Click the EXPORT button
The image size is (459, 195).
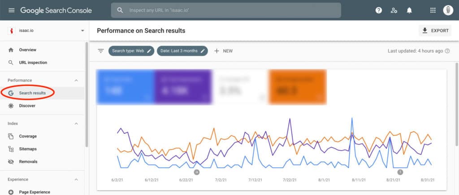pyautogui.click(x=435, y=31)
